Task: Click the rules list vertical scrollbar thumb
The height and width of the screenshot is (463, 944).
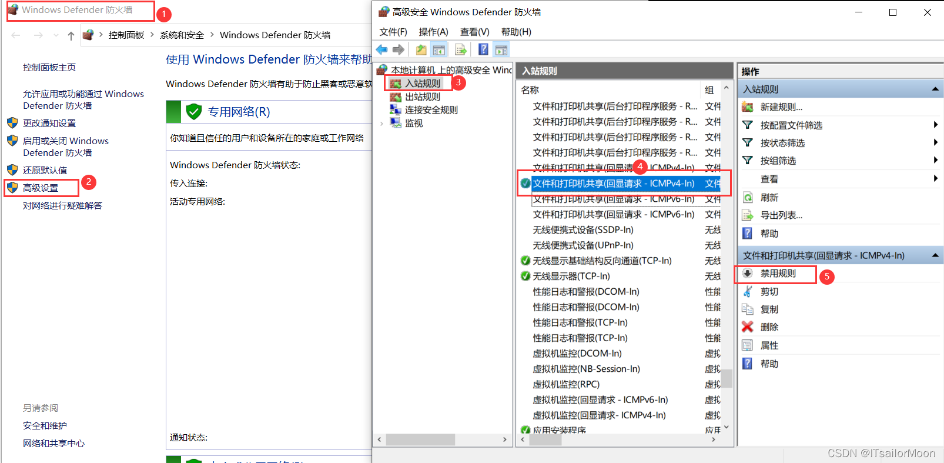Action: 727,378
